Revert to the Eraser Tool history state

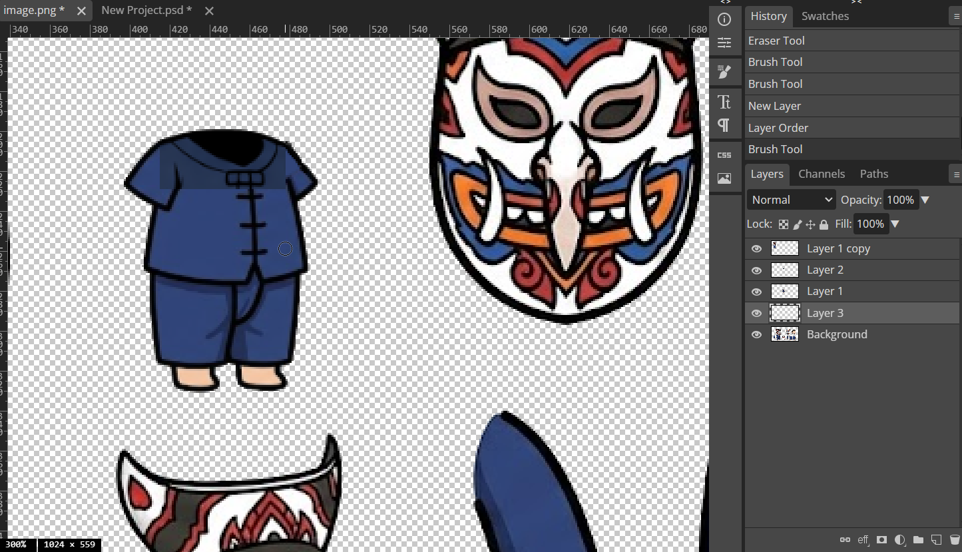(x=853, y=41)
